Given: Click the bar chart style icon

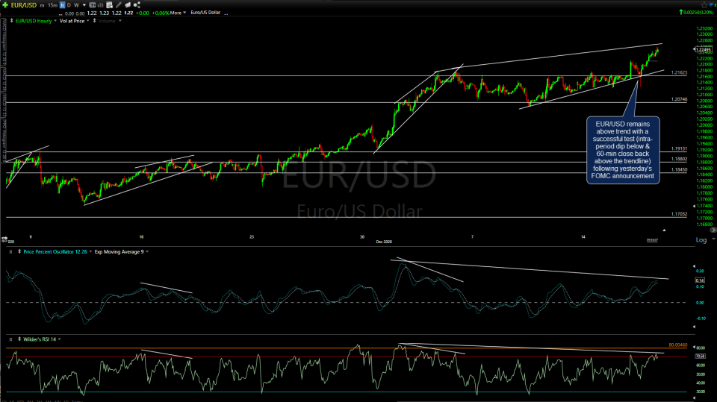Looking at the screenshot, I should pyautogui.click(x=100, y=5).
